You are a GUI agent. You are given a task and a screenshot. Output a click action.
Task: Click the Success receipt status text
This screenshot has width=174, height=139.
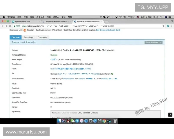(x=54, y=55)
